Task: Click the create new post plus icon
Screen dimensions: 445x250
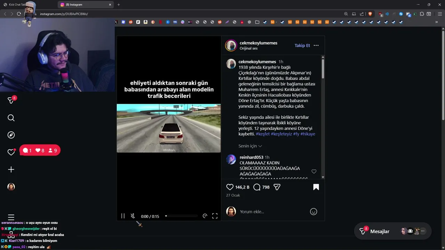Action: [x=11, y=169]
